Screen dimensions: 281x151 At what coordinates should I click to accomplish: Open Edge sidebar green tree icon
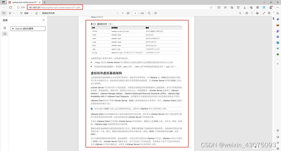coord(278,54)
